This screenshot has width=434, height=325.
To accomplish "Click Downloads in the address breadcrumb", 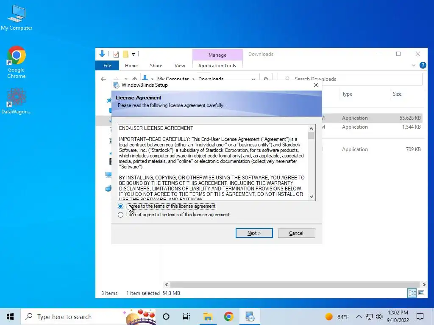I will (x=211, y=79).
